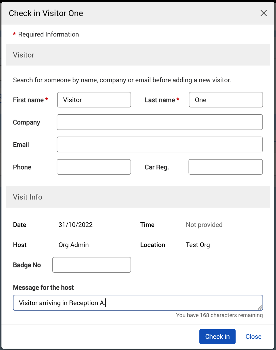Click the characters remaining counter text
Image resolution: width=276 pixels, height=350 pixels.
[x=219, y=315]
